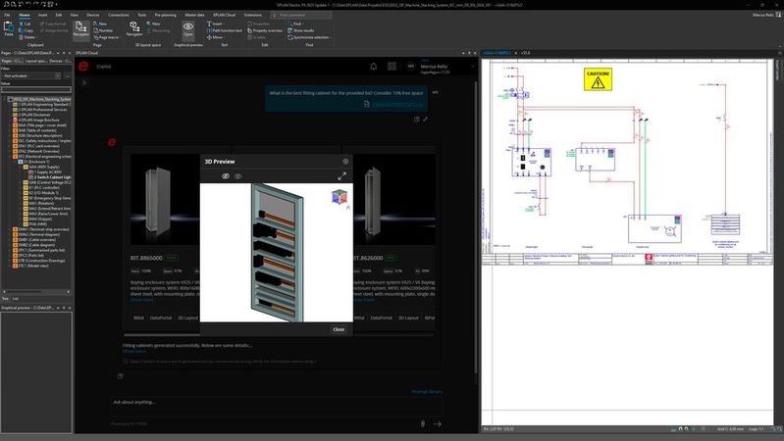Screen dimensions: 784x441
Task: Toggle the crossed-eye hide visibility icon
Action: point(224,175)
